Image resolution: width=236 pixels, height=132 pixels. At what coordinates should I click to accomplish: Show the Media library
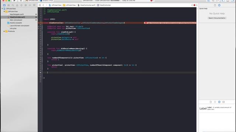pyautogui.click(x=223, y=102)
